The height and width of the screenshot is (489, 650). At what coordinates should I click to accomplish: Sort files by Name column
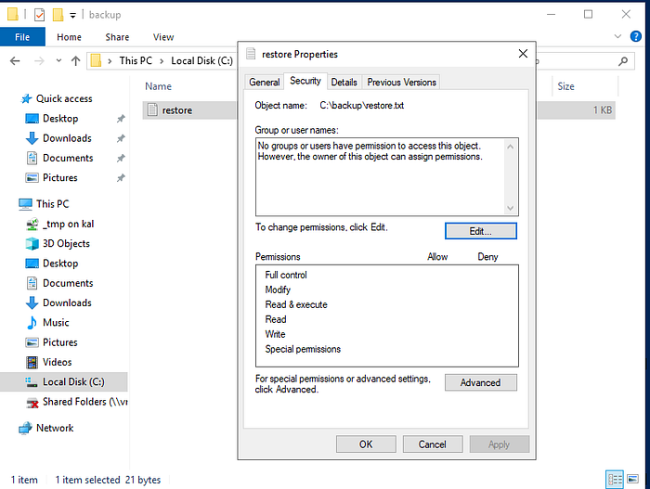coord(158,86)
